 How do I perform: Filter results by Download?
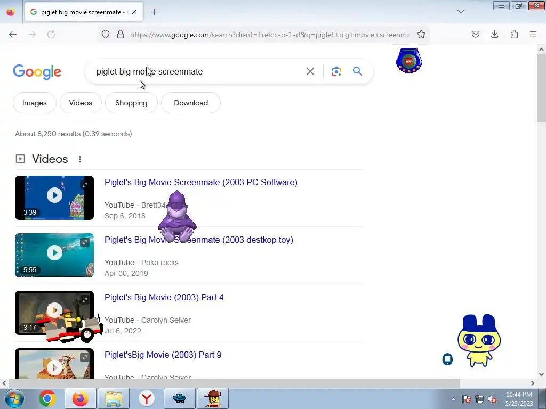click(191, 103)
